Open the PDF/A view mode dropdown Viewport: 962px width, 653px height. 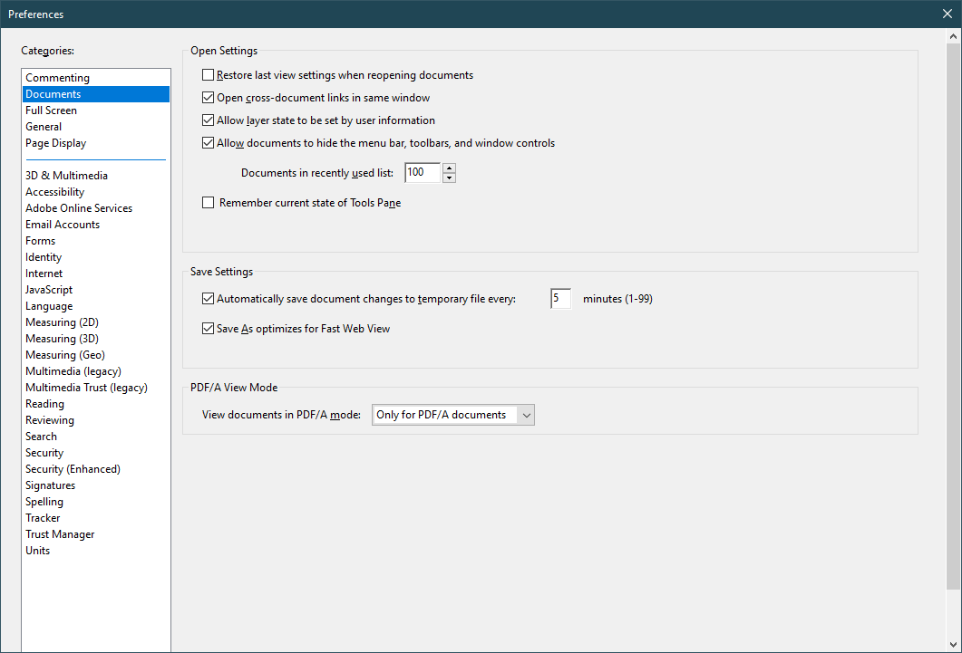coord(452,415)
